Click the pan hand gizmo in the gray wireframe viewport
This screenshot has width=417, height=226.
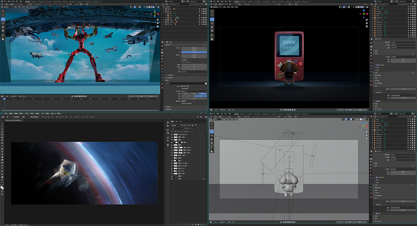[366, 135]
